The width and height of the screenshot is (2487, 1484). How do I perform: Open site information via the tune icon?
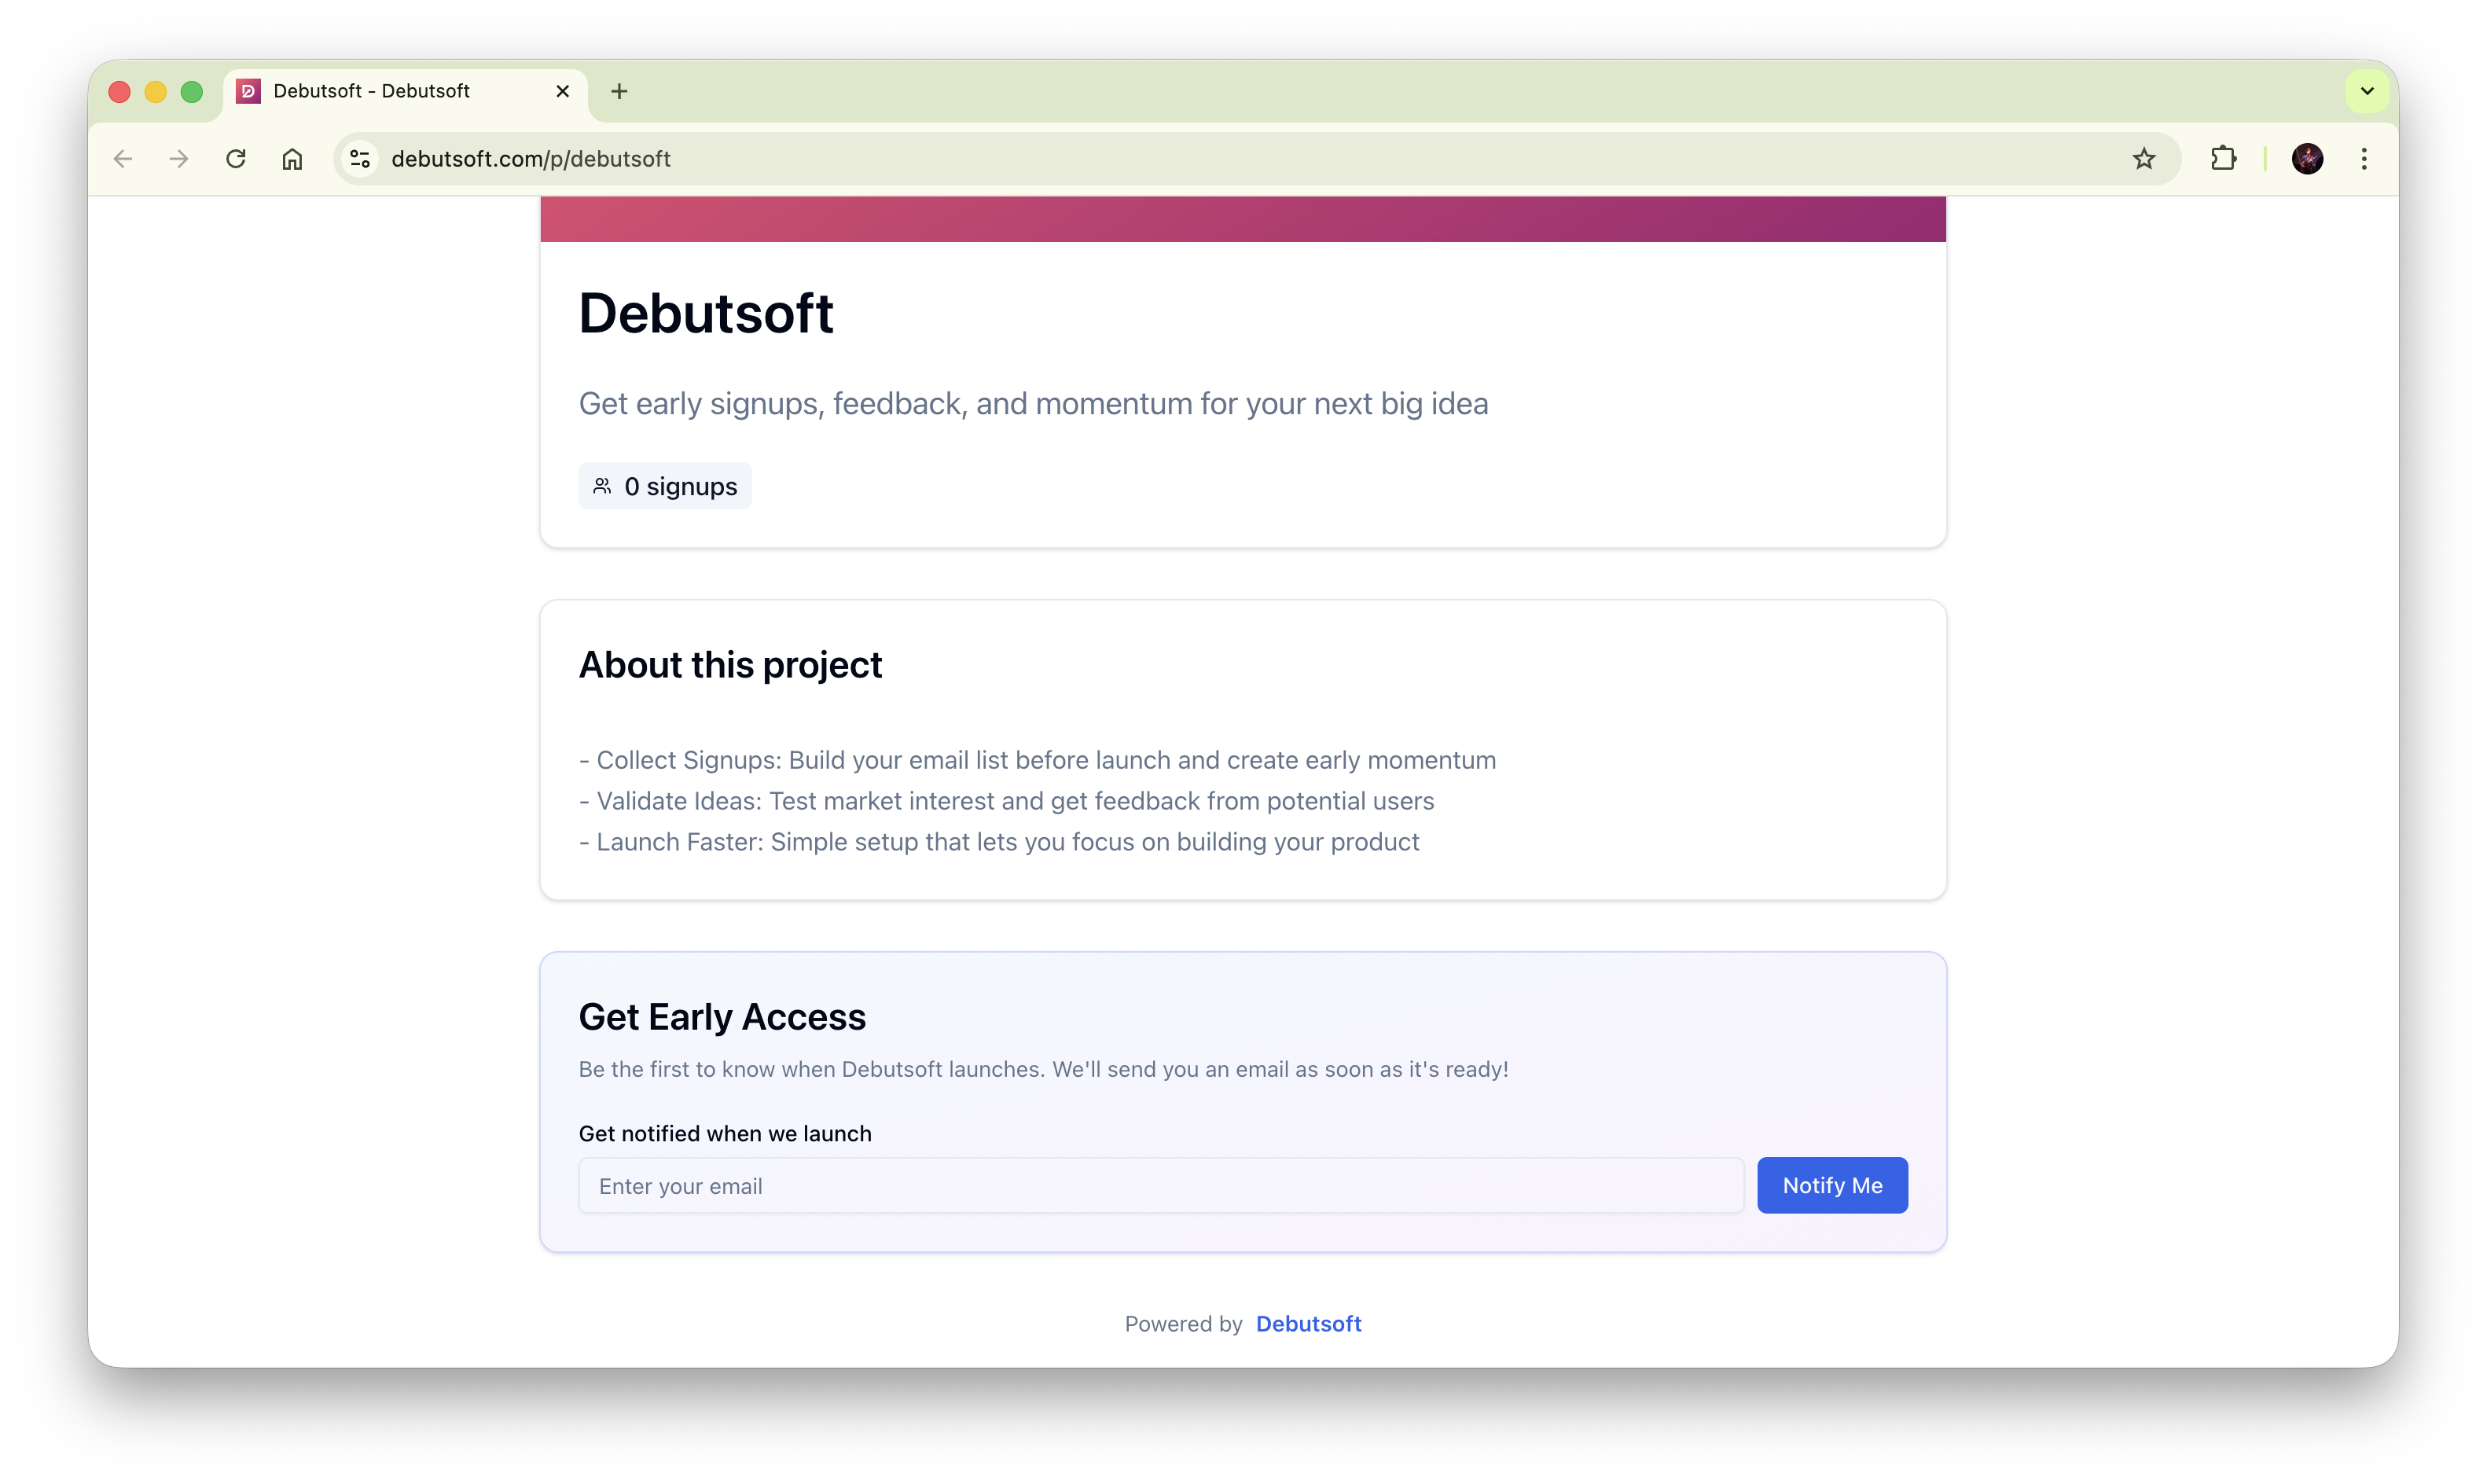(359, 158)
